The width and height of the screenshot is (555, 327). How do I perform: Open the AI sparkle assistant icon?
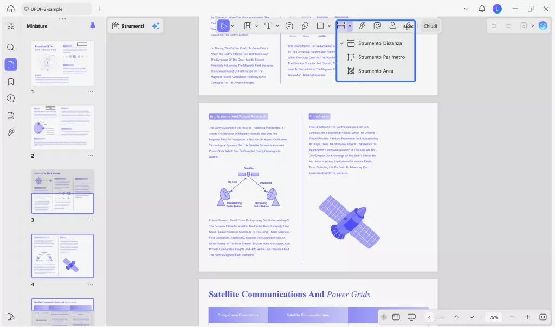point(156,26)
